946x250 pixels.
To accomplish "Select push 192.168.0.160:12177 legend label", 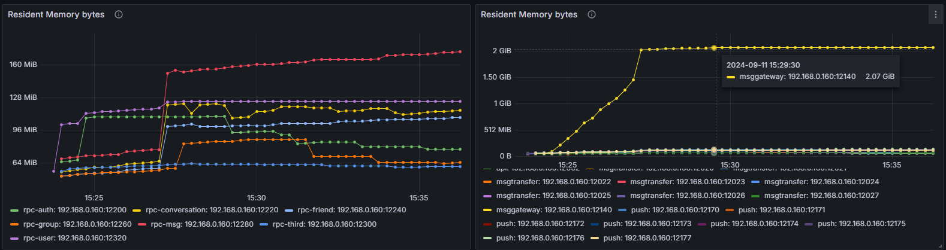I will pos(647,238).
